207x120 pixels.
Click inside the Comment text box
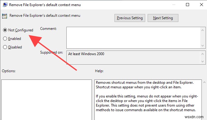pyautogui.click(x=133, y=38)
